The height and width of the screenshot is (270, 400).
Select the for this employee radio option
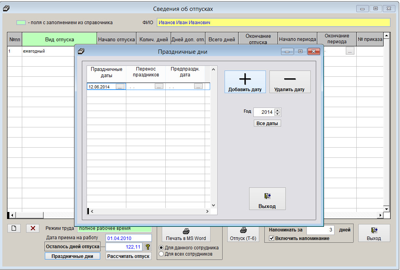[x=161, y=248]
